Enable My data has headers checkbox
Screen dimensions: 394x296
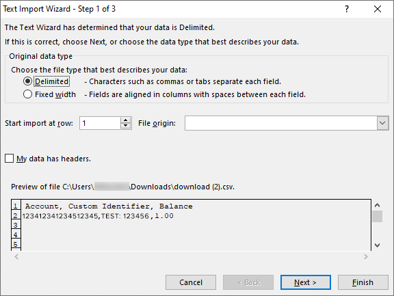[x=10, y=159]
